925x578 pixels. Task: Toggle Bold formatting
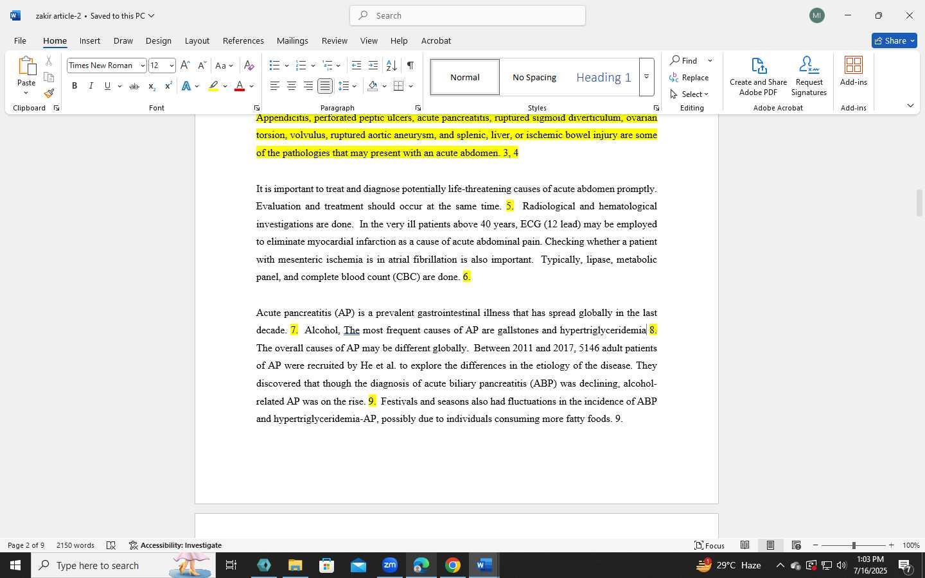coord(75,86)
